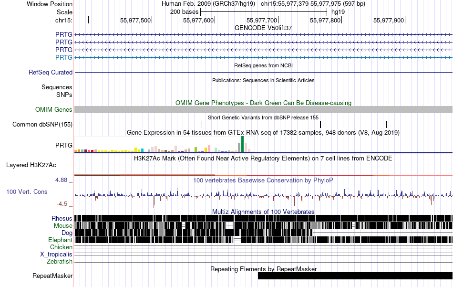The width and height of the screenshot is (453, 287).
Task: Open Repeating Elements by RepeatMasker title
Action: click(x=263, y=269)
